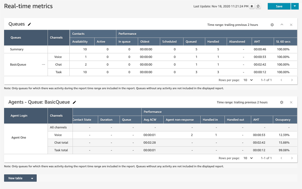
Task: Close the Agents - Queue: BasicQueue table
Action: [x=291, y=102]
